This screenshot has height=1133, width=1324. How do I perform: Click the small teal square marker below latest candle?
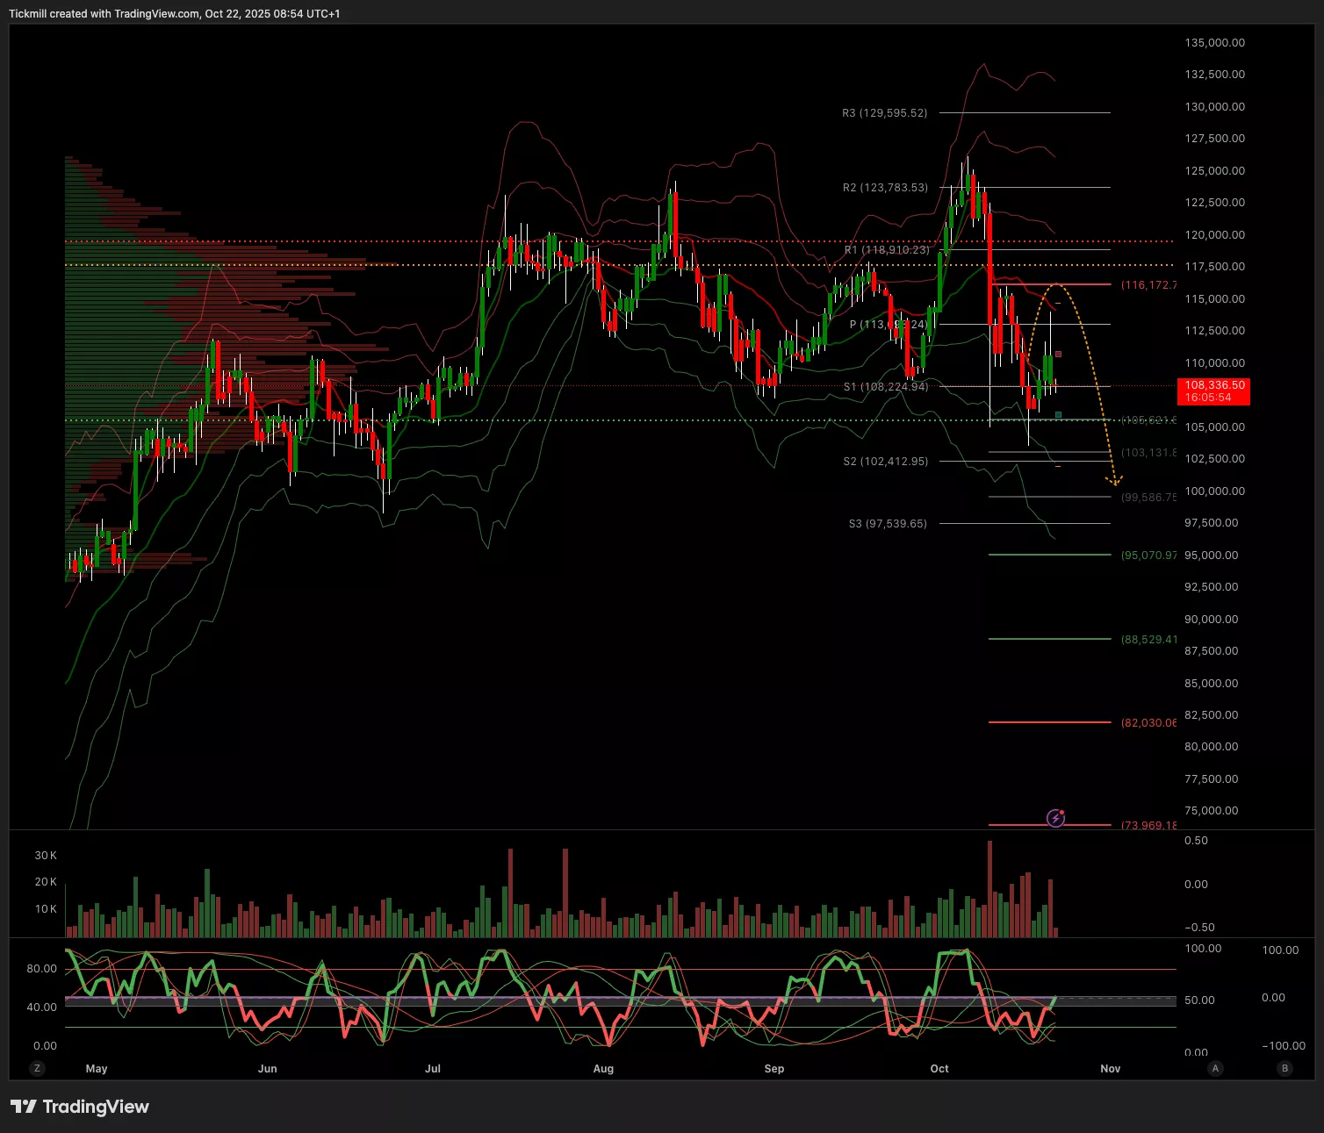[x=1058, y=414]
